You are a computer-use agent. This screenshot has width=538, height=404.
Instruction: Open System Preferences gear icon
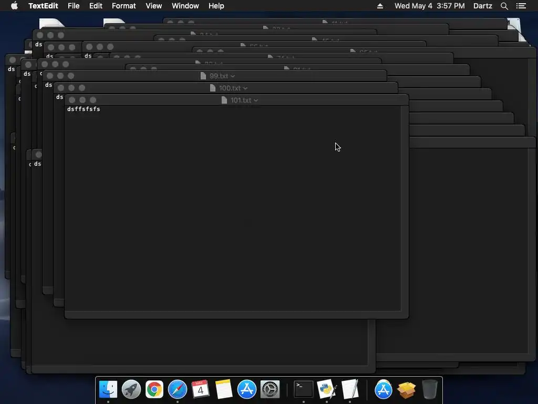[270, 389]
